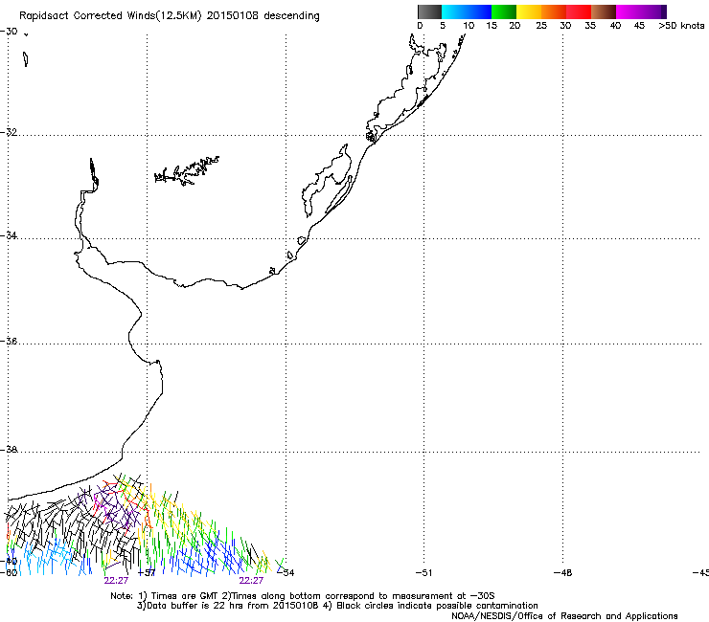Click the red 30-35 knots legend swatch

pyautogui.click(x=579, y=11)
